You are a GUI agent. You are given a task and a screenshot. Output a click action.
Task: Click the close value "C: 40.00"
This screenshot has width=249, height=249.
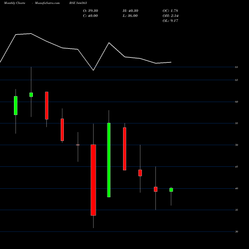(90, 16)
